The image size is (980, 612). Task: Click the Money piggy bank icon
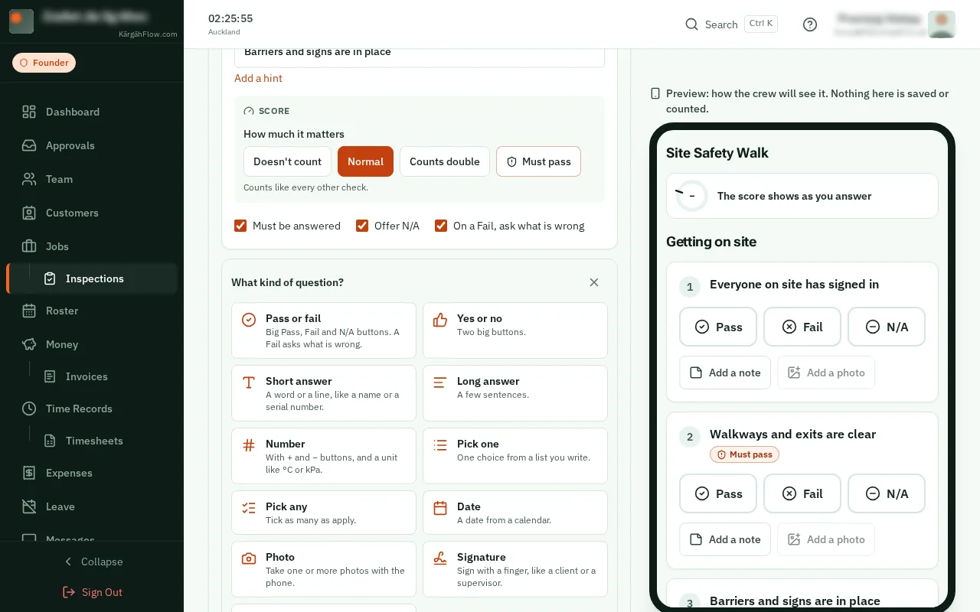pyautogui.click(x=29, y=344)
